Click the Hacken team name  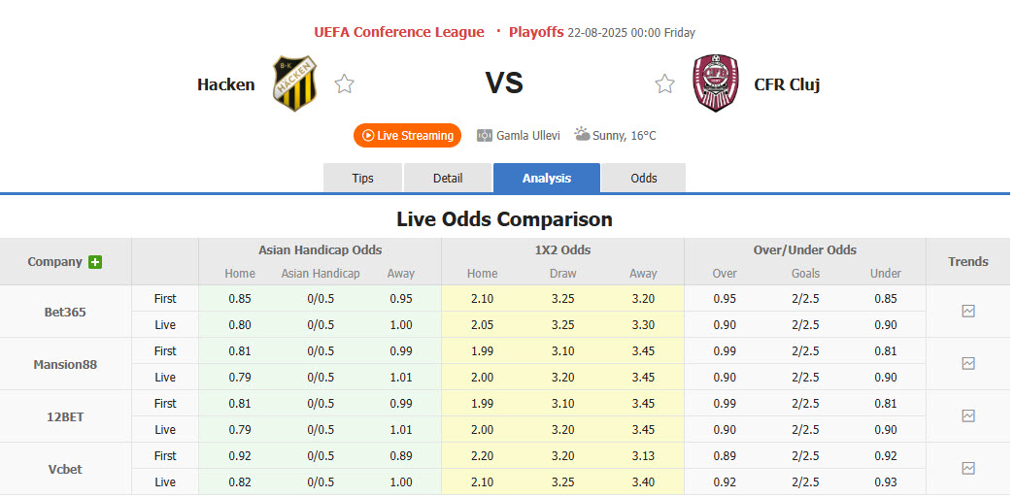(x=225, y=84)
